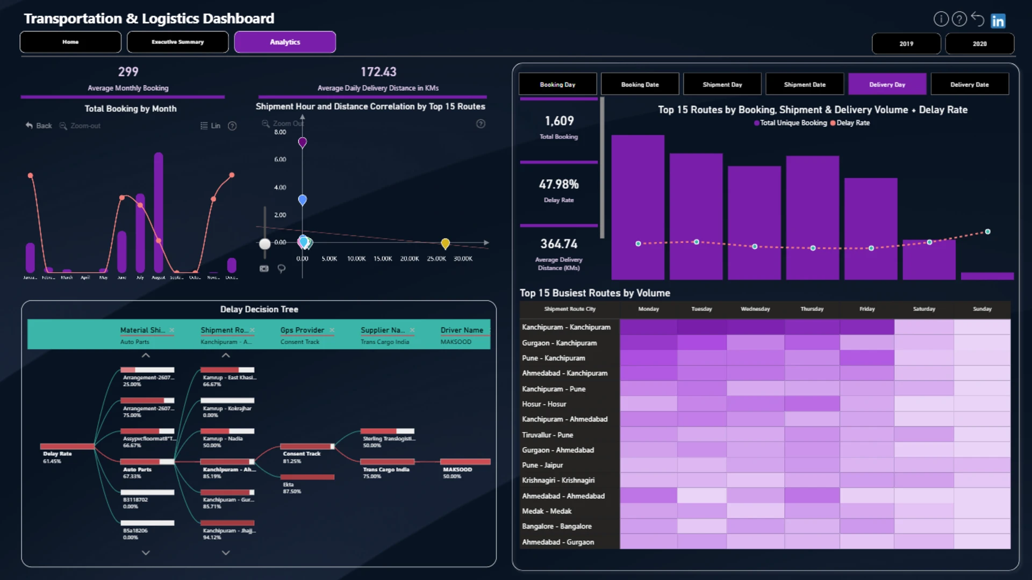Click the Zoom-out magnifier on booking chart

pos(63,126)
